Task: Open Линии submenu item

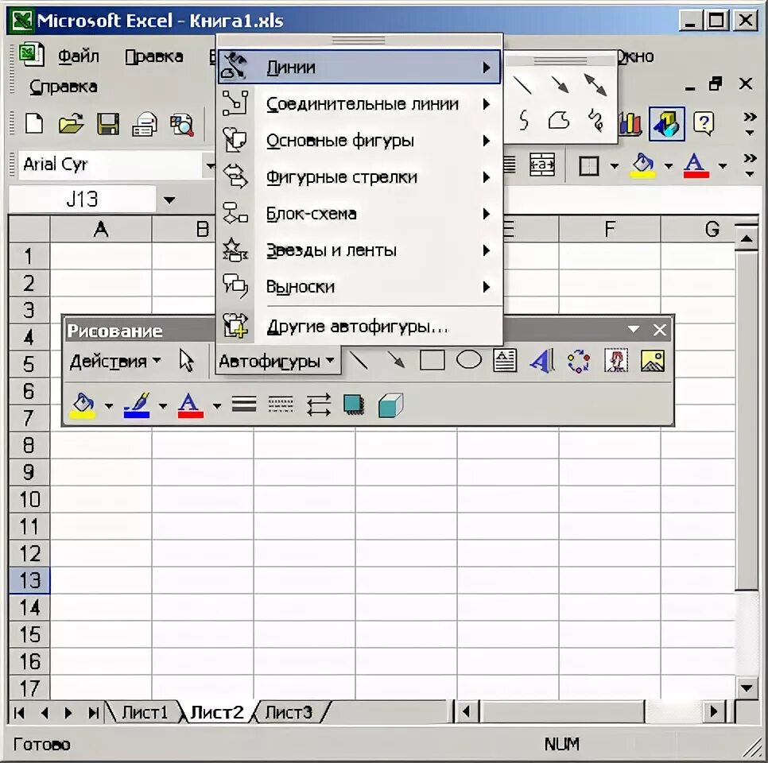Action: (359, 67)
